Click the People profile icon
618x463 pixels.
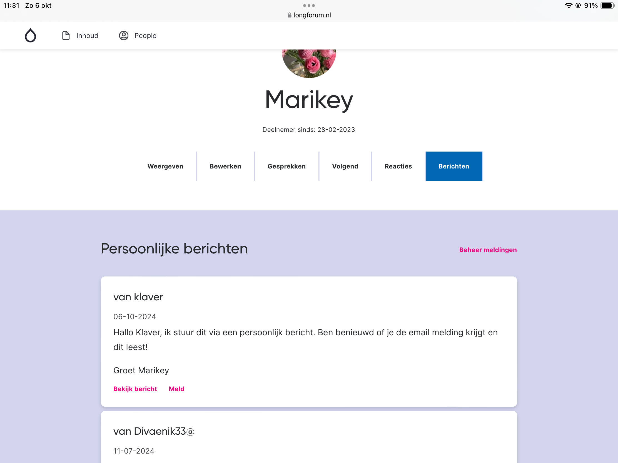point(123,36)
